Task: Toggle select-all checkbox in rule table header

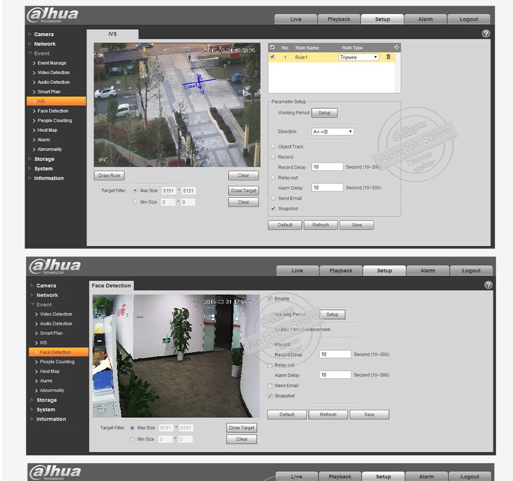Action: click(x=272, y=47)
